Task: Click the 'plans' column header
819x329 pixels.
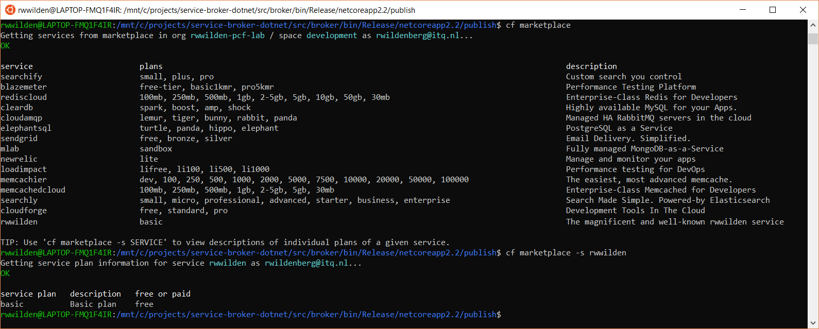Action: (x=151, y=66)
